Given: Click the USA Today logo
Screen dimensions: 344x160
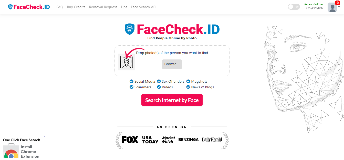Looking at the screenshot, I should click(150, 140).
